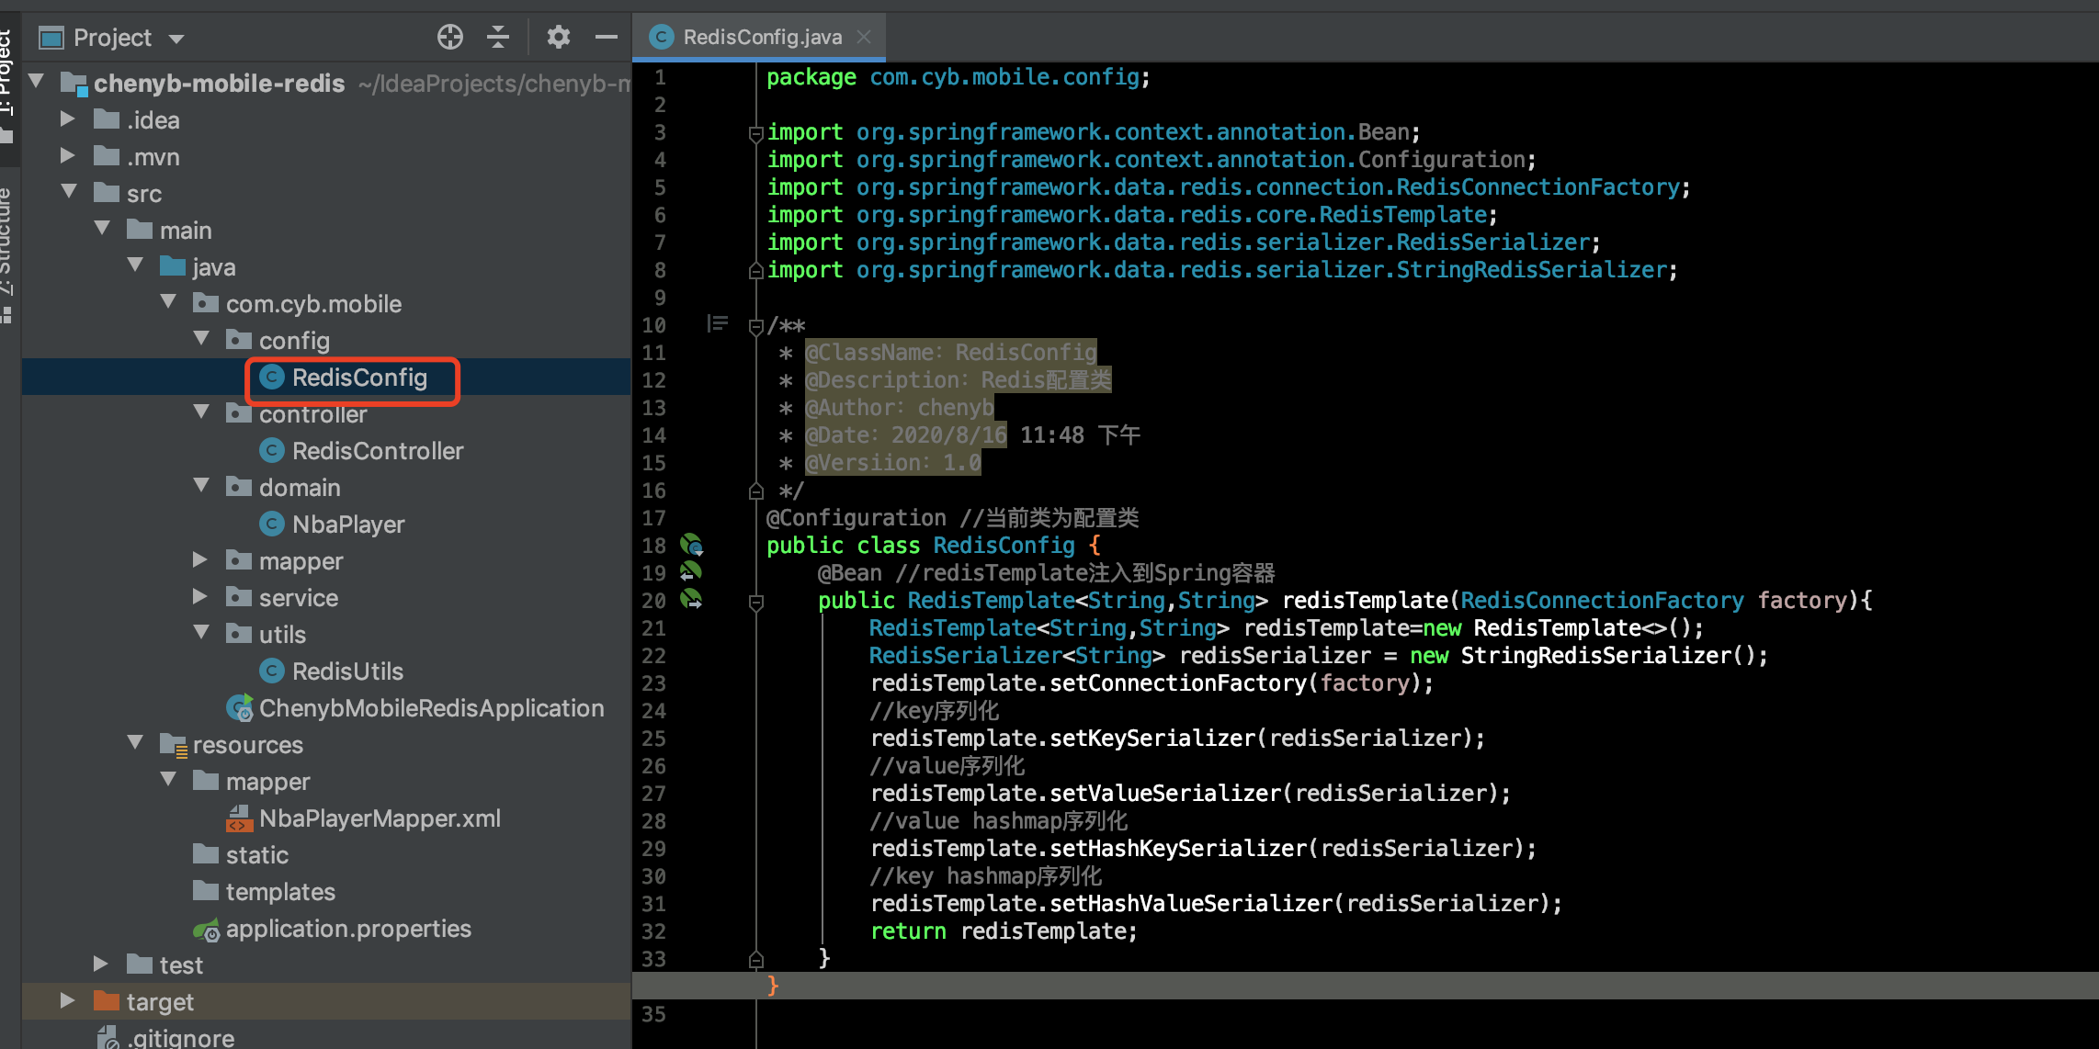Open the Project view dropdown arrow
The image size is (2099, 1049).
point(176,39)
